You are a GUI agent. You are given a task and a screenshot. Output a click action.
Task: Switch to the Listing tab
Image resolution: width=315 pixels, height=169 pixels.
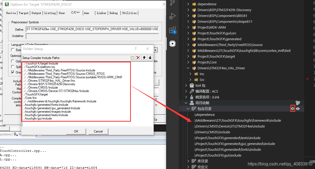click(x=50, y=13)
